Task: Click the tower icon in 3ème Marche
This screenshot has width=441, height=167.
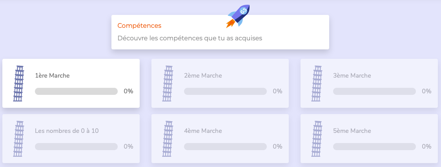Action: coord(317,83)
